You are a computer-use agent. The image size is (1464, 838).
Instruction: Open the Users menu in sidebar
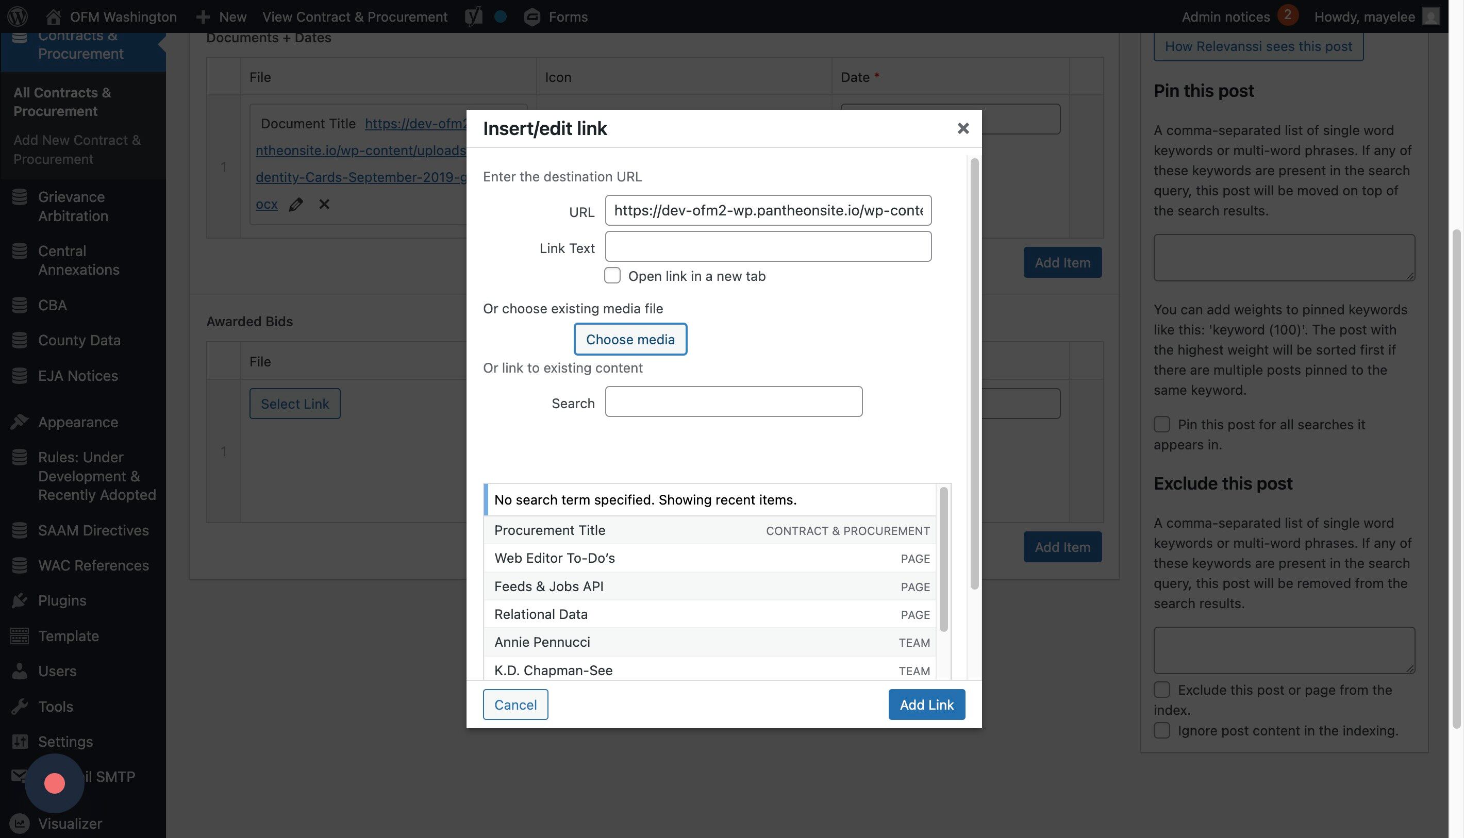pyautogui.click(x=57, y=671)
